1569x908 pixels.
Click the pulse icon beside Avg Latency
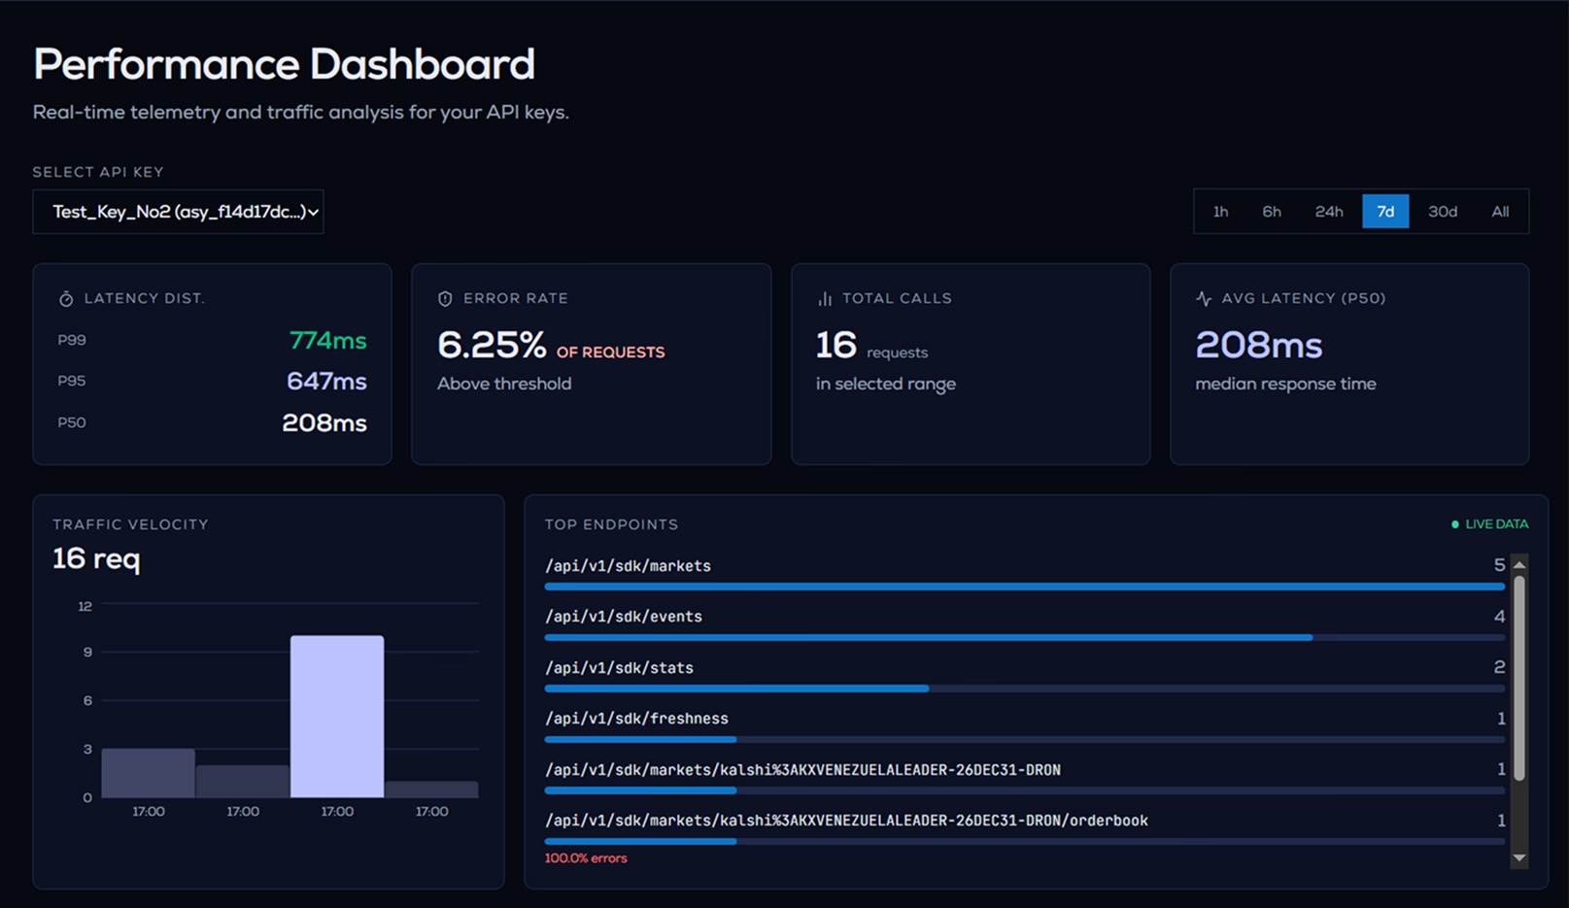[x=1204, y=299]
